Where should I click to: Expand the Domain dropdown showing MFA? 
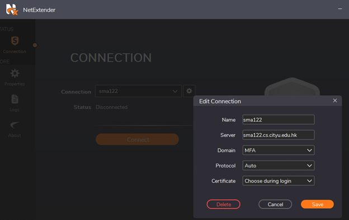click(279, 150)
